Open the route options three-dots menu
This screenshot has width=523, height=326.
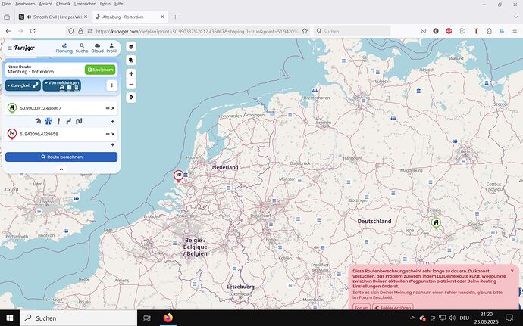pyautogui.click(x=111, y=85)
